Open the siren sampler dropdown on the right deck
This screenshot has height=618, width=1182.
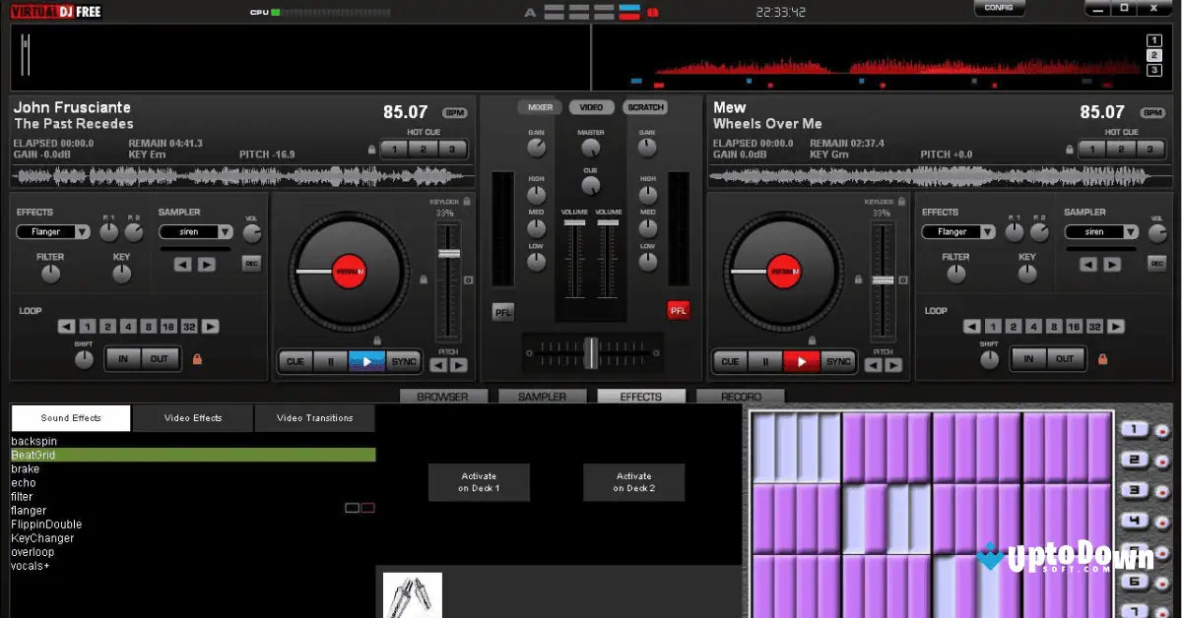tap(1100, 231)
